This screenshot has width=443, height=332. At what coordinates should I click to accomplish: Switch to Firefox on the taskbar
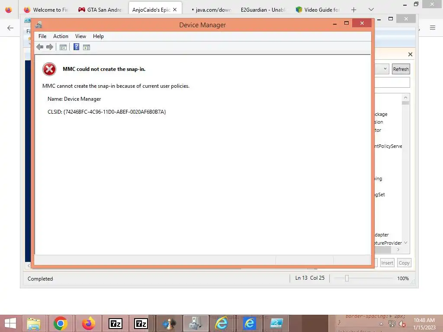pyautogui.click(x=88, y=323)
